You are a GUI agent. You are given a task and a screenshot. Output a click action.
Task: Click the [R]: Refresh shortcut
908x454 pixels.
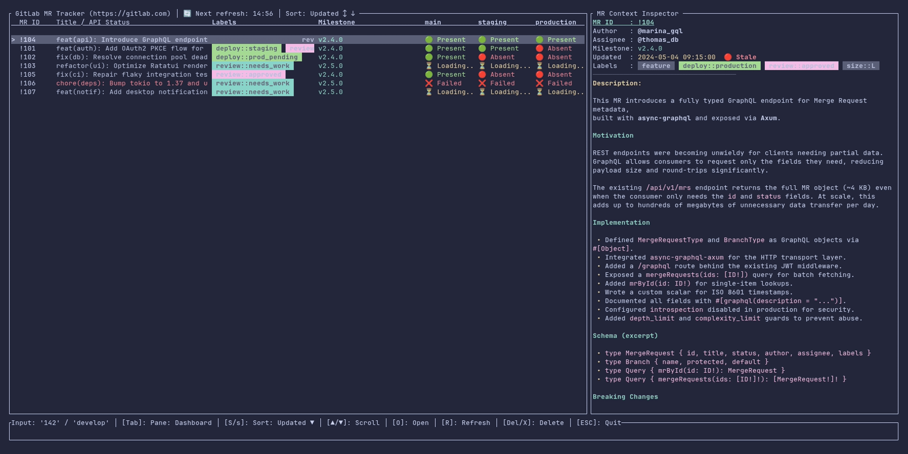[x=466, y=423]
